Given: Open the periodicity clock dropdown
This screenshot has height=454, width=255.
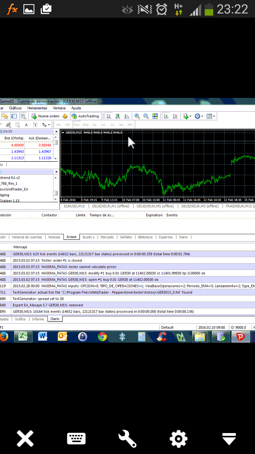Looking at the screenshot, I should click(x=199, y=116).
